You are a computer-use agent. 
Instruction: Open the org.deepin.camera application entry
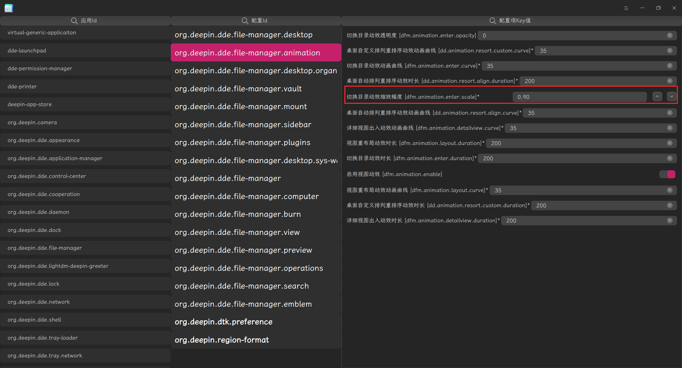click(x=85, y=122)
